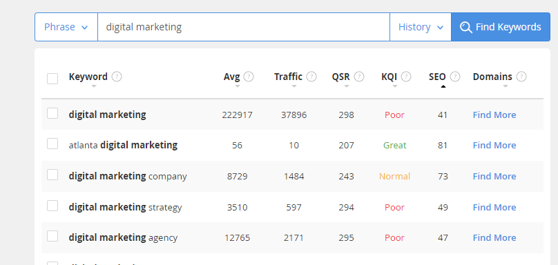Viewport: 558px width, 265px height.
Task: Click the Domains help icon
Action: (521, 77)
